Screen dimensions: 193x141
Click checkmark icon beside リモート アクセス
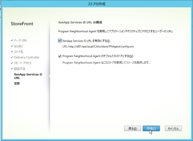12,63
